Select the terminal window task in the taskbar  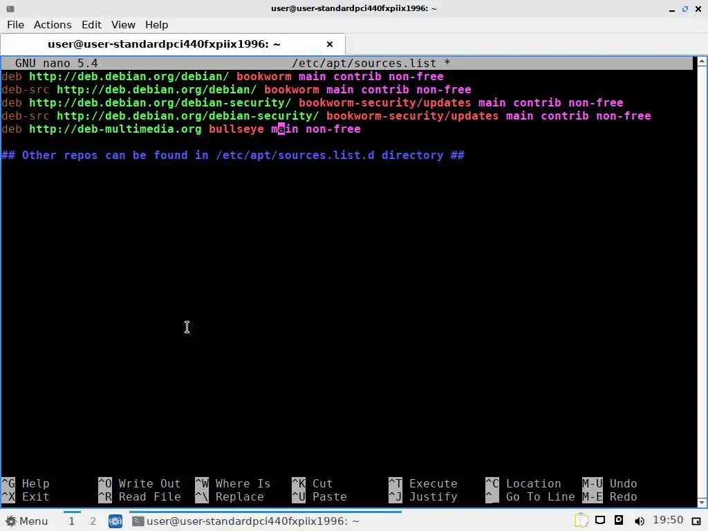(x=265, y=521)
